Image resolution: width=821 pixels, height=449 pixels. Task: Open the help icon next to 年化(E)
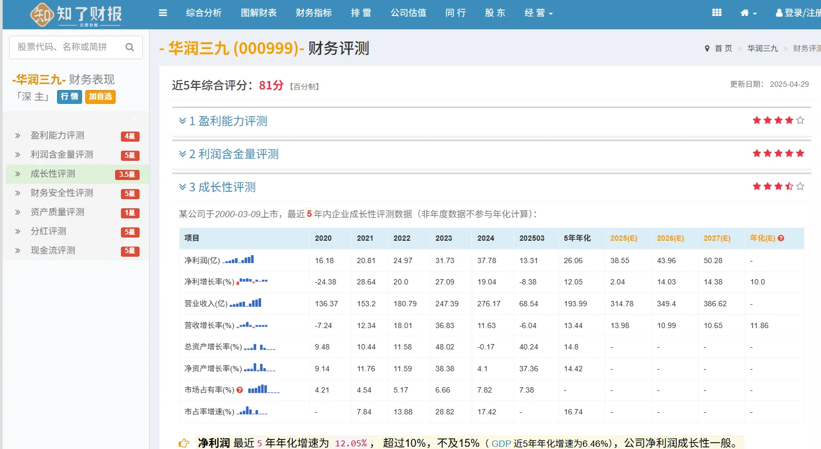(781, 238)
